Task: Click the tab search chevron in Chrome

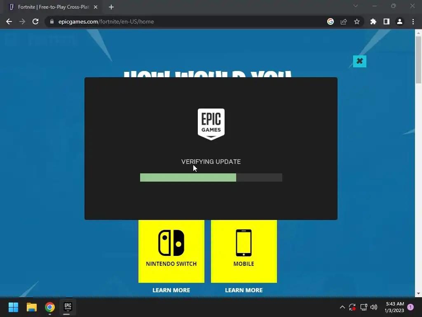Action: point(356,6)
